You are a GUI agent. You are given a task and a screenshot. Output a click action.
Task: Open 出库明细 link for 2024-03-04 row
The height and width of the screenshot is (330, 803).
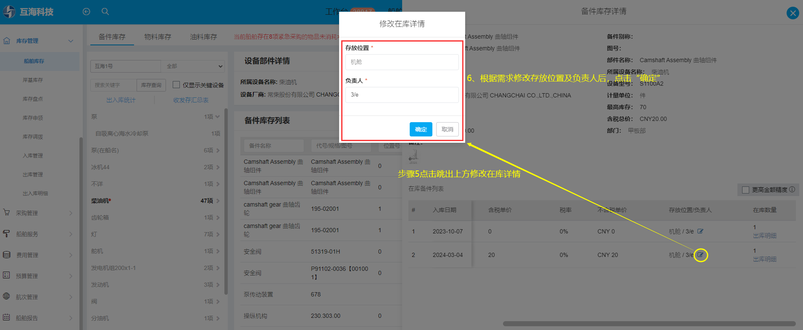(765, 259)
